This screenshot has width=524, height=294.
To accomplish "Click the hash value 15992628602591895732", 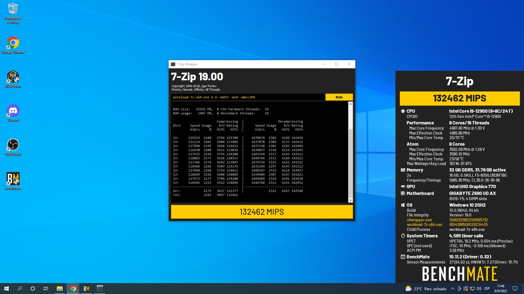I will click(x=469, y=220).
